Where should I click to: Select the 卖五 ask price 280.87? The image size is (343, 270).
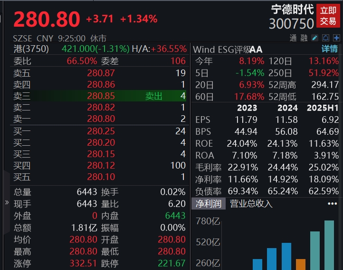(x=101, y=73)
